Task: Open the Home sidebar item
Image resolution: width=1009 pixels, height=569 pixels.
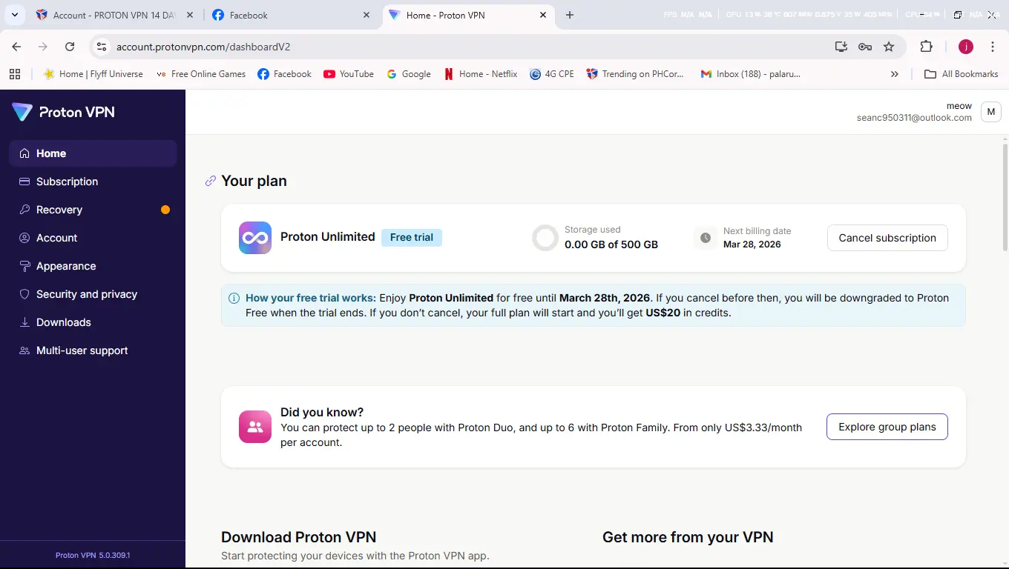Action: tap(93, 153)
